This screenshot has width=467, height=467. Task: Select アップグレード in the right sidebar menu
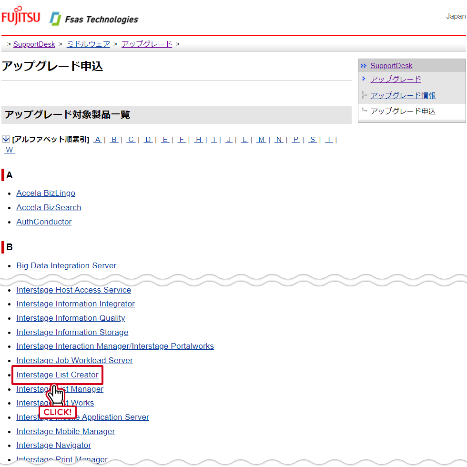(x=396, y=79)
